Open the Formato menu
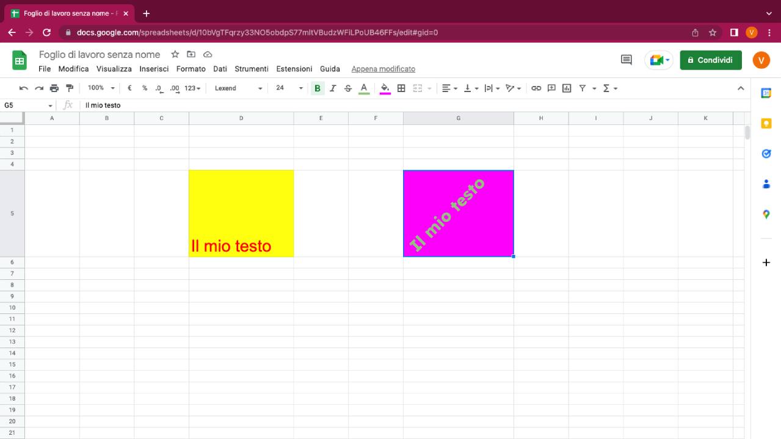 tap(191, 69)
